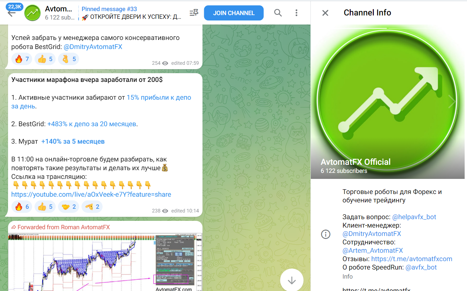Show next profile photo with right chevron
467x291 pixels.
[x=452, y=102]
